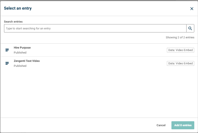Focus the search entries text field
This screenshot has height=133, width=198.
tap(95, 28)
